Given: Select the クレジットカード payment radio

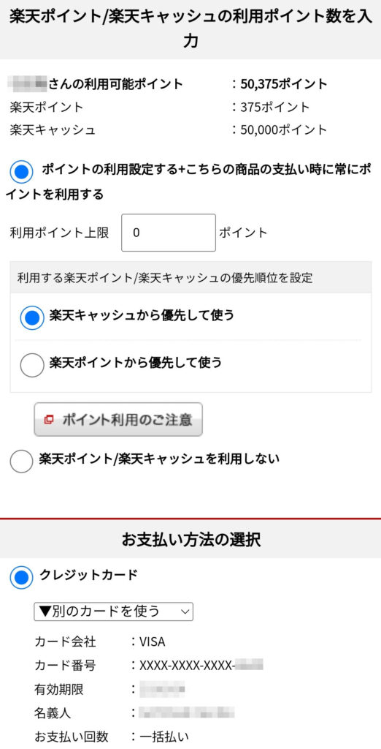Looking at the screenshot, I should pos(21,578).
